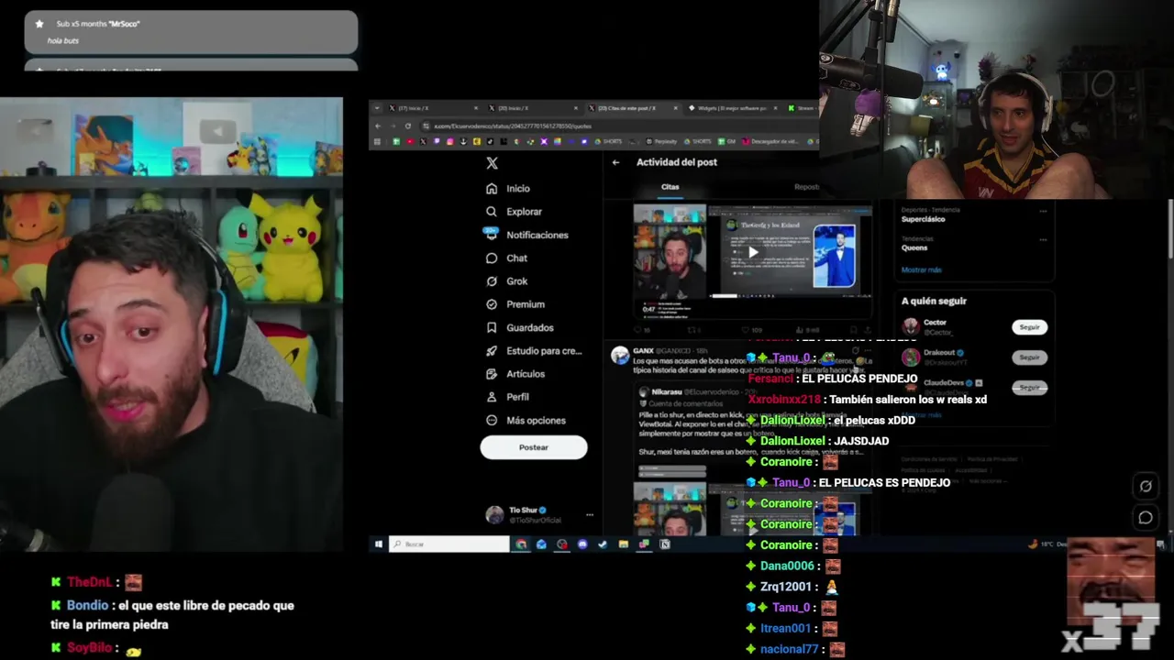The height and width of the screenshot is (660, 1174).
Task: Bookmark the video post
Action: point(853,330)
